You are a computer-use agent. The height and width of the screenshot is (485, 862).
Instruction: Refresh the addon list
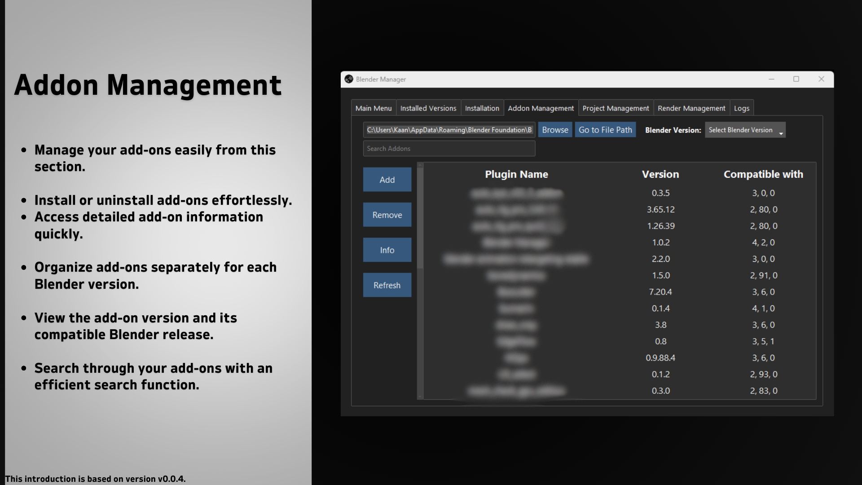[387, 285]
